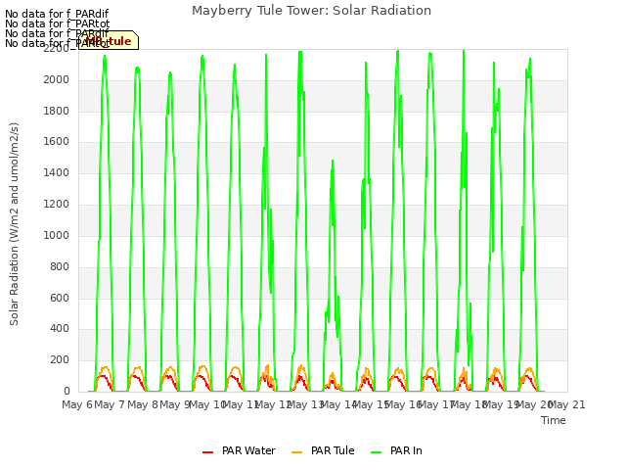626x470 pixels.
Task: Click the May 6 x-axis label
Action: (77, 404)
